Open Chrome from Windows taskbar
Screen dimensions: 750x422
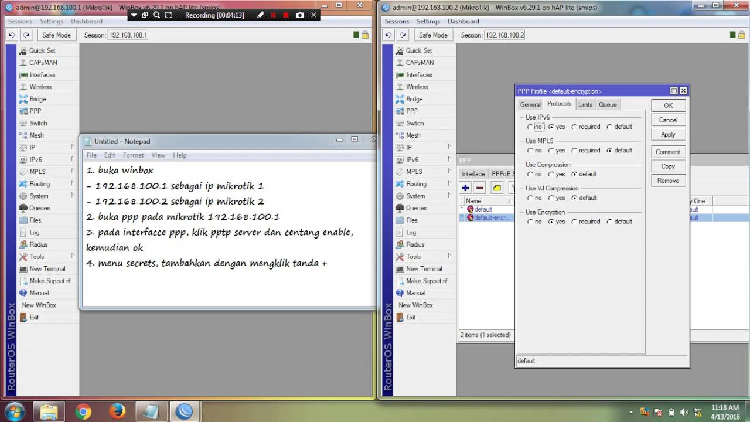click(x=83, y=411)
